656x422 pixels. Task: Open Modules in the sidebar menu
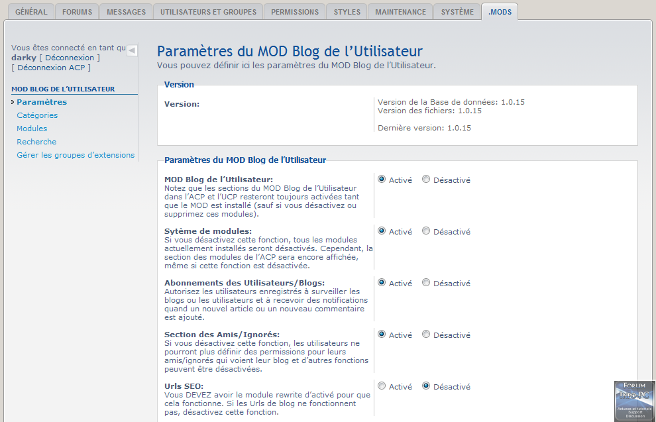pyautogui.click(x=32, y=129)
